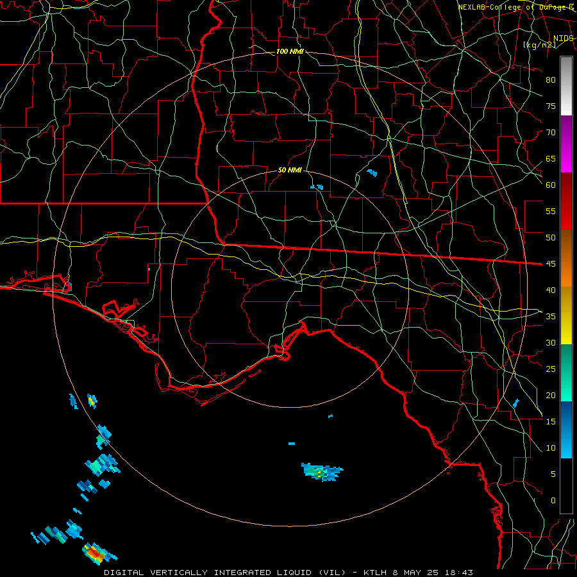
Task: Click the legend value "20"
Action: tap(551, 395)
